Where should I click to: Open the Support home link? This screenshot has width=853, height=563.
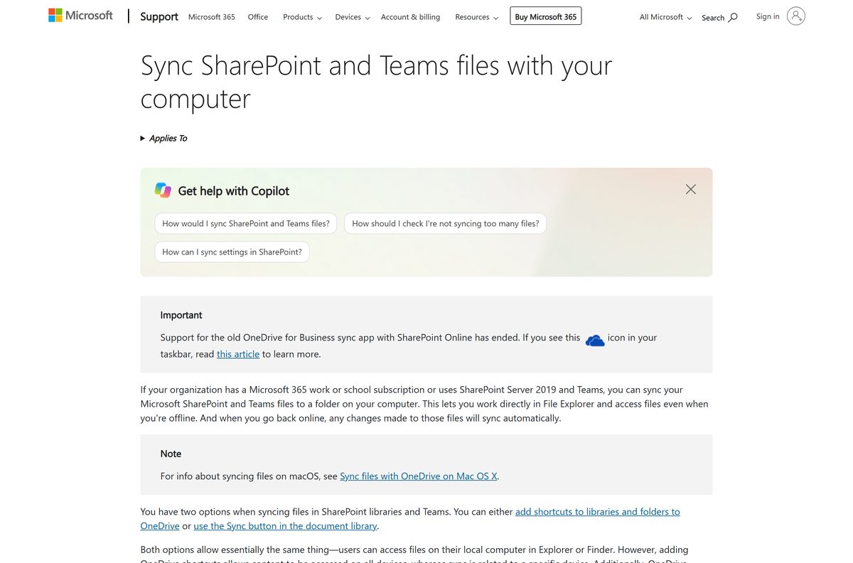tap(159, 16)
